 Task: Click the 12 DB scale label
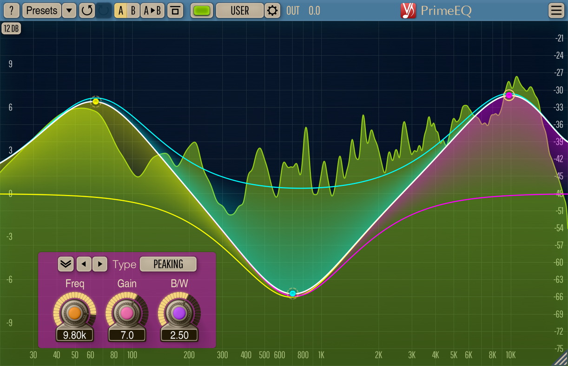point(11,28)
